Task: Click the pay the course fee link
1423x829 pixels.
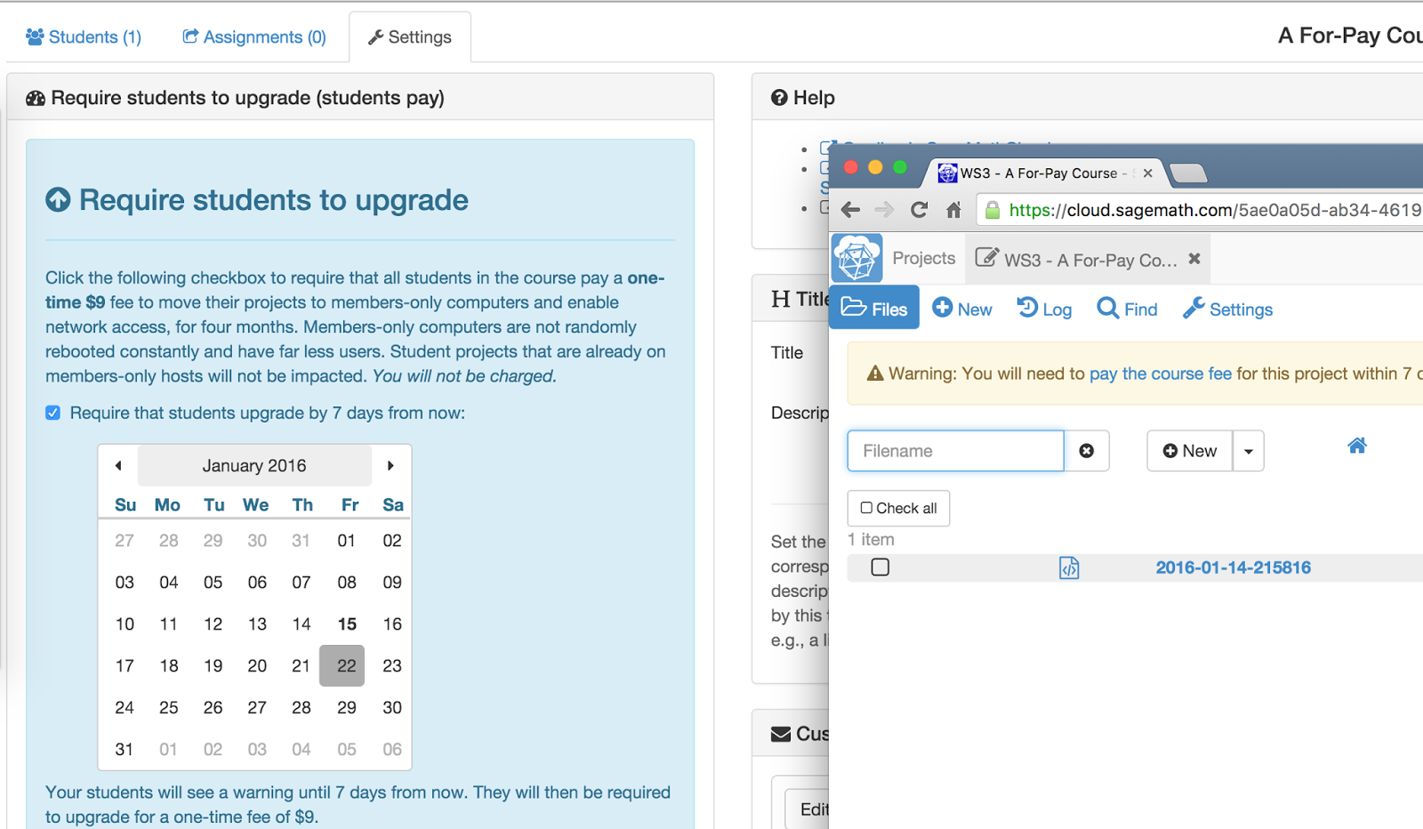Action: 1160,374
